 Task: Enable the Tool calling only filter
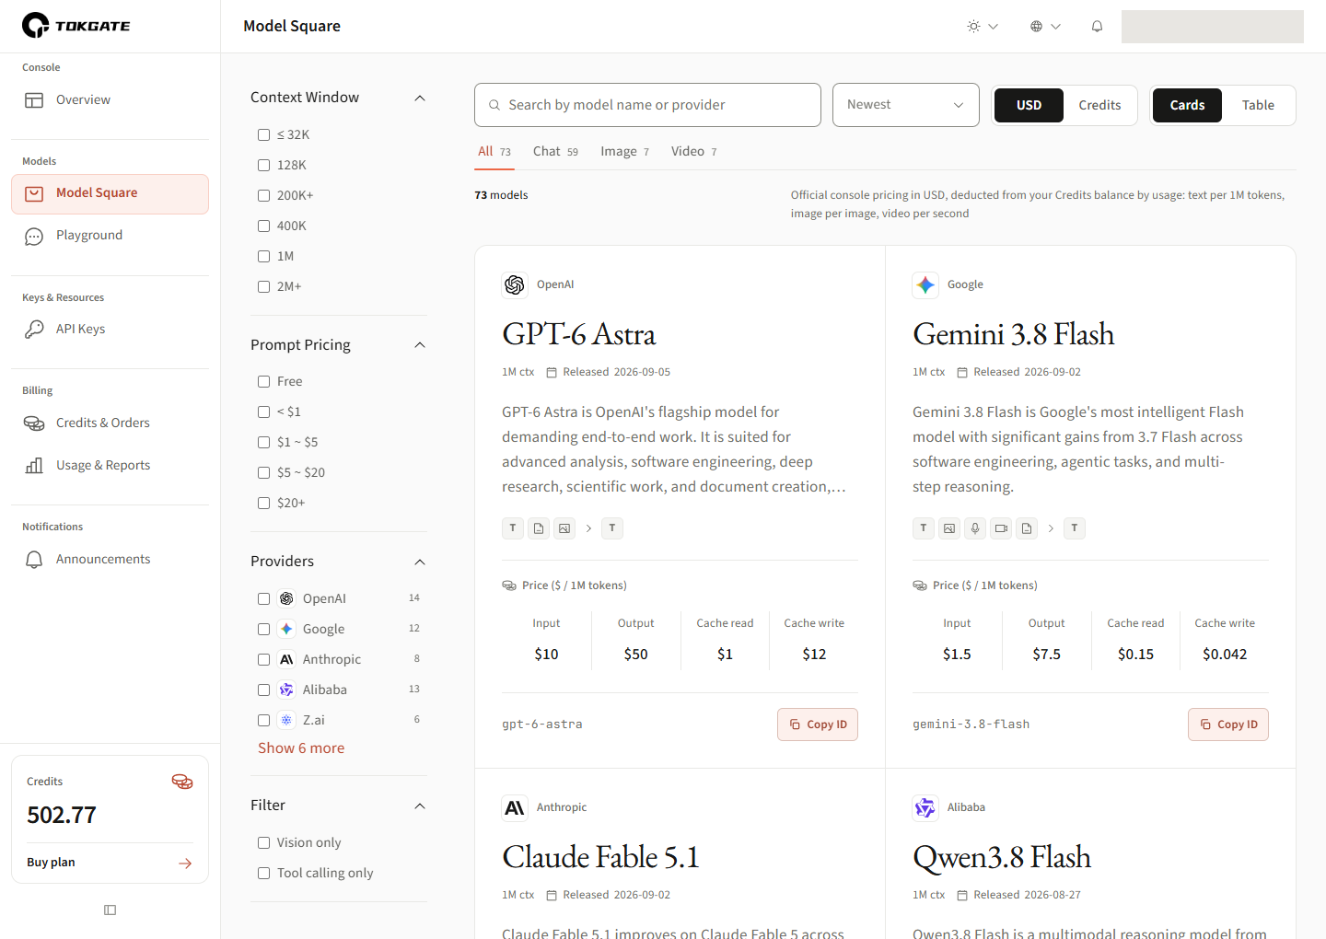264,874
